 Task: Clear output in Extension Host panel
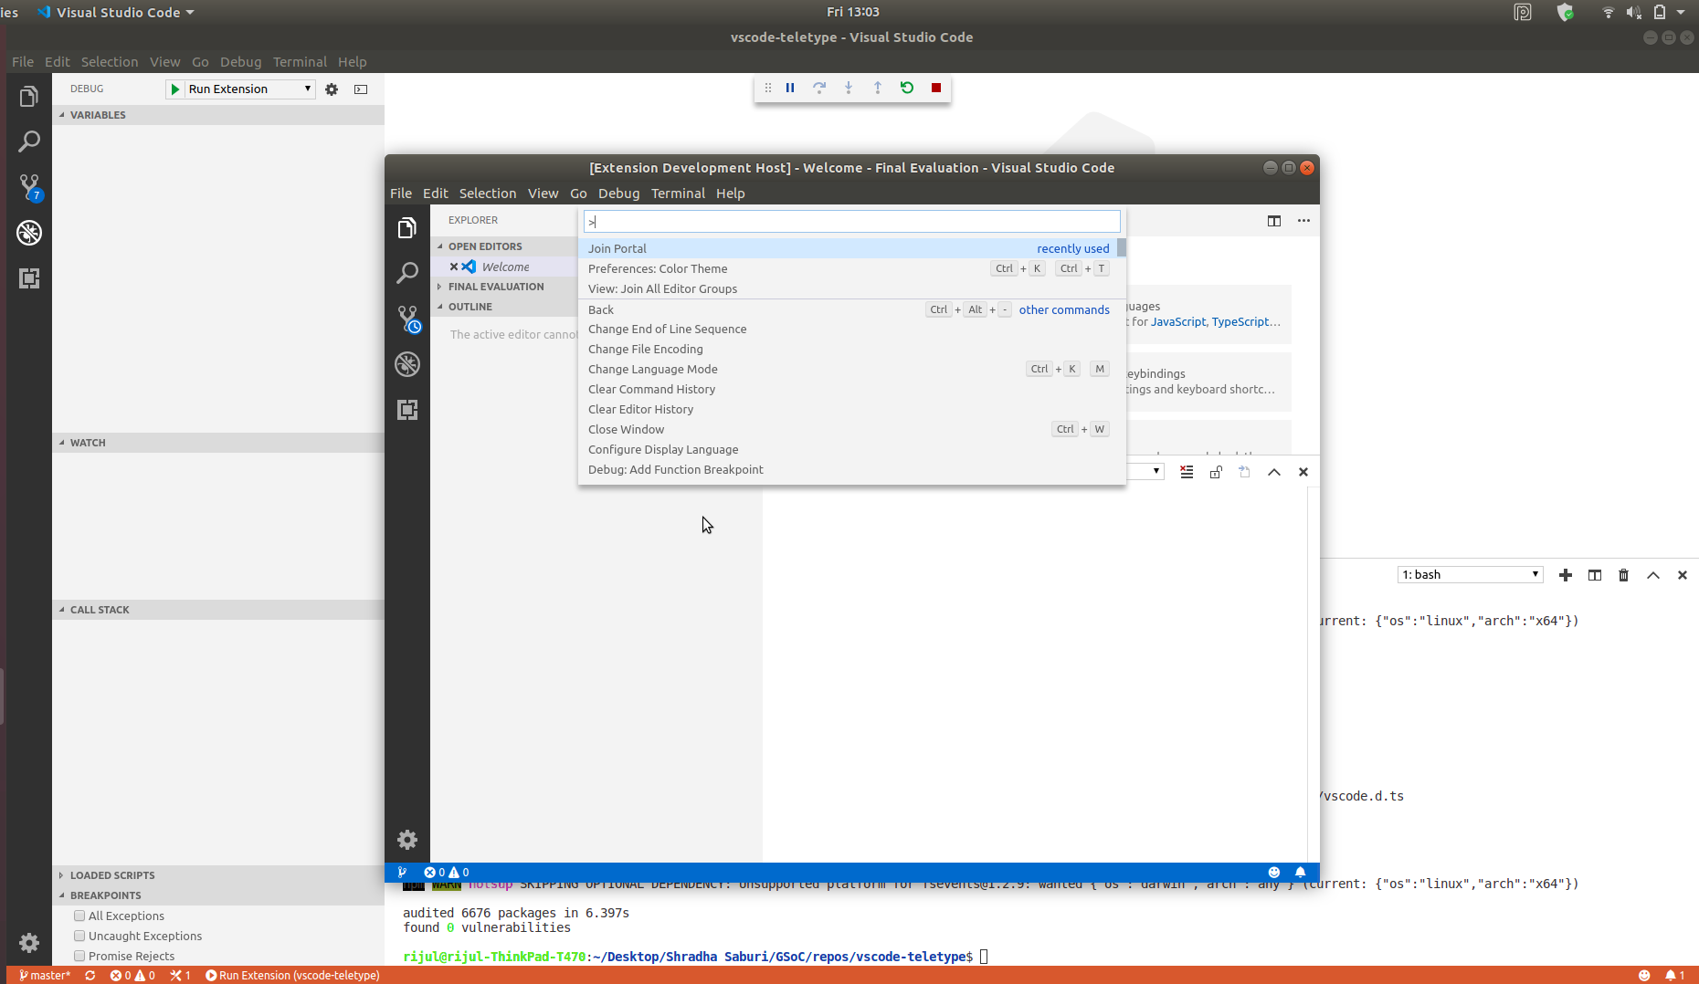pos(1187,472)
